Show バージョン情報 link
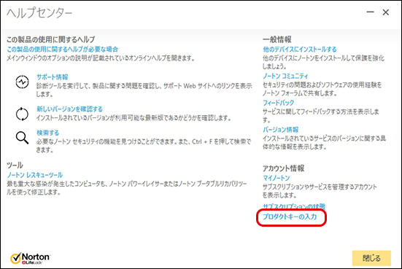The image size is (402, 269). pos(281,130)
